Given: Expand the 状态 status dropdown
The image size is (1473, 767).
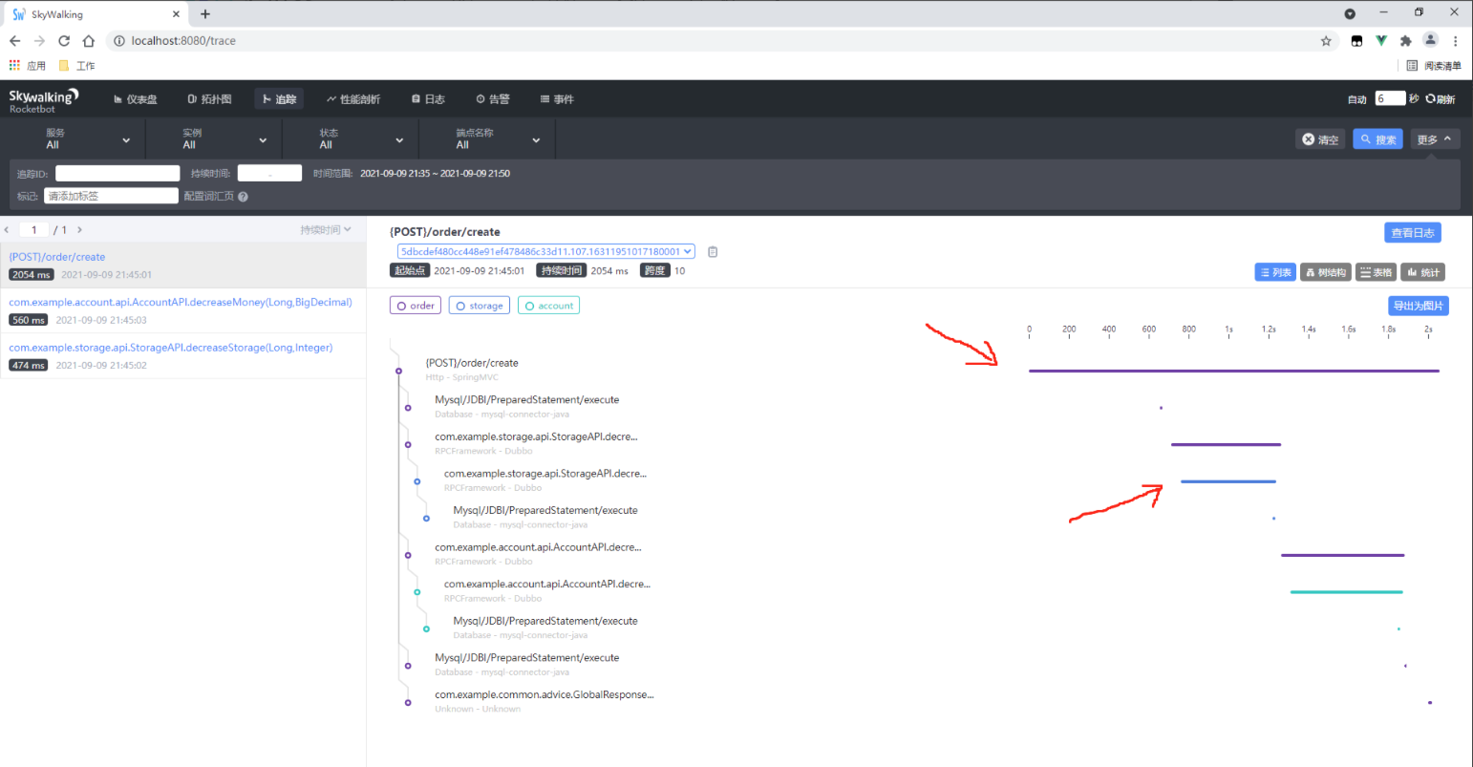Looking at the screenshot, I should [x=351, y=139].
